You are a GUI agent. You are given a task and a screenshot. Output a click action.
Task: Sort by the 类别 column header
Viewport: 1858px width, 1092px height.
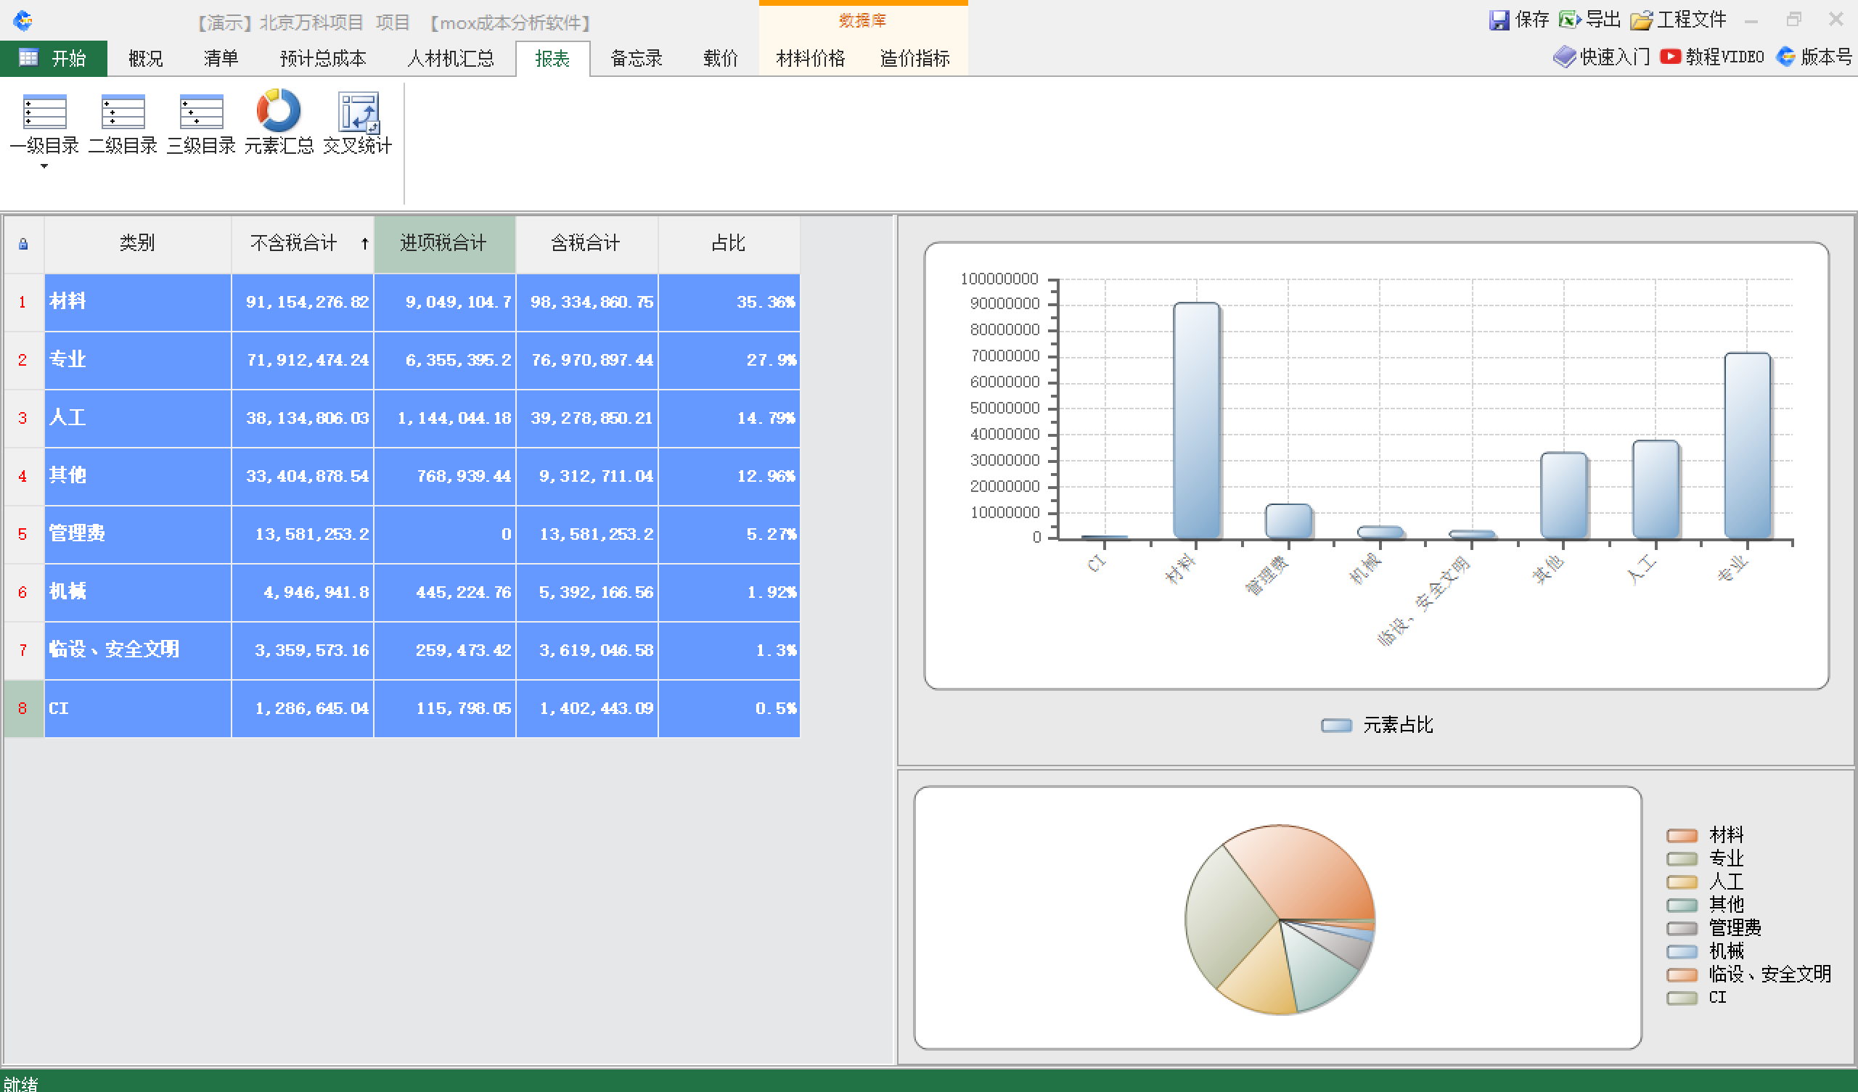tap(138, 243)
